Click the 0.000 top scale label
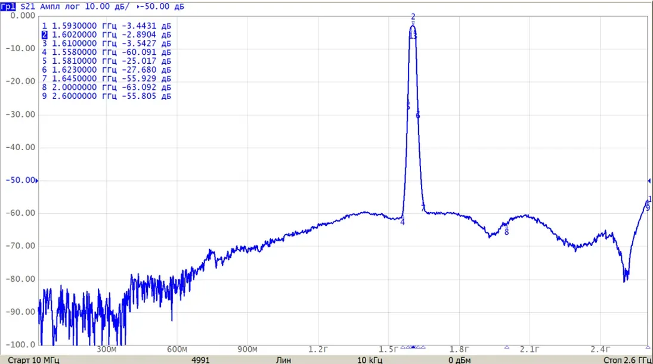 [x=23, y=16]
